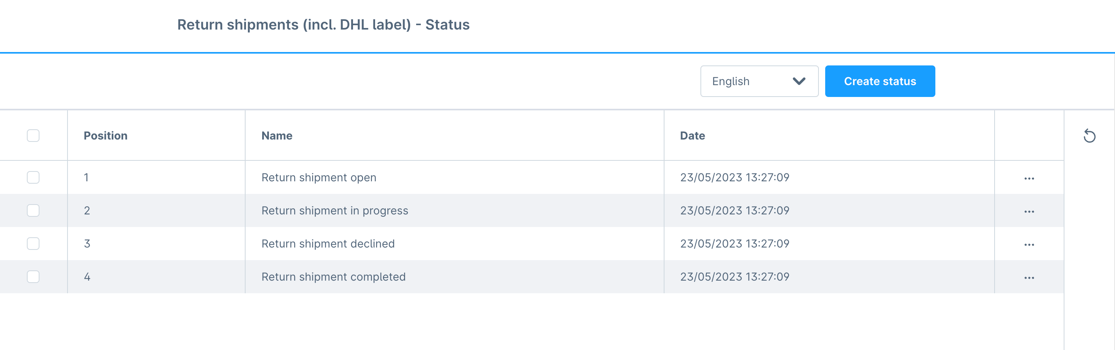
Task: Select the Return shipment completed name
Action: pos(333,277)
